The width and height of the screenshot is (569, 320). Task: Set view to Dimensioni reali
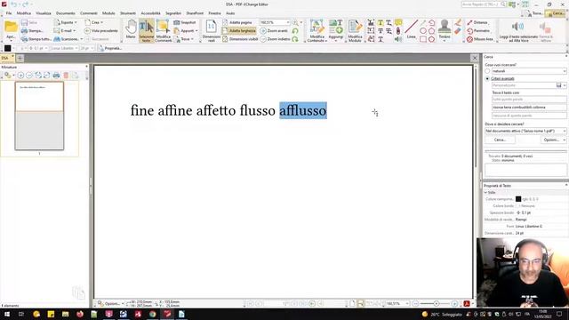pyautogui.click(x=211, y=30)
